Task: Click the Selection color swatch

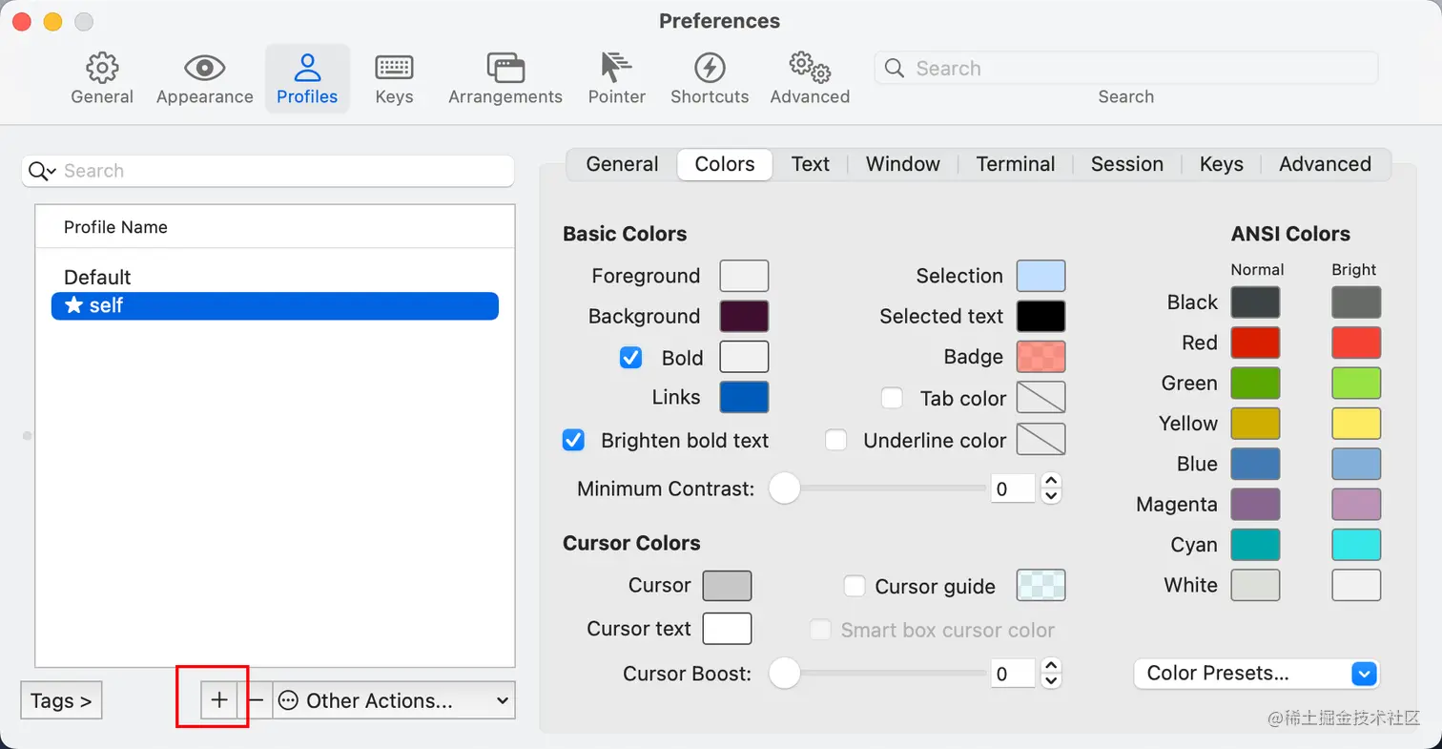Action: pyautogui.click(x=1040, y=276)
